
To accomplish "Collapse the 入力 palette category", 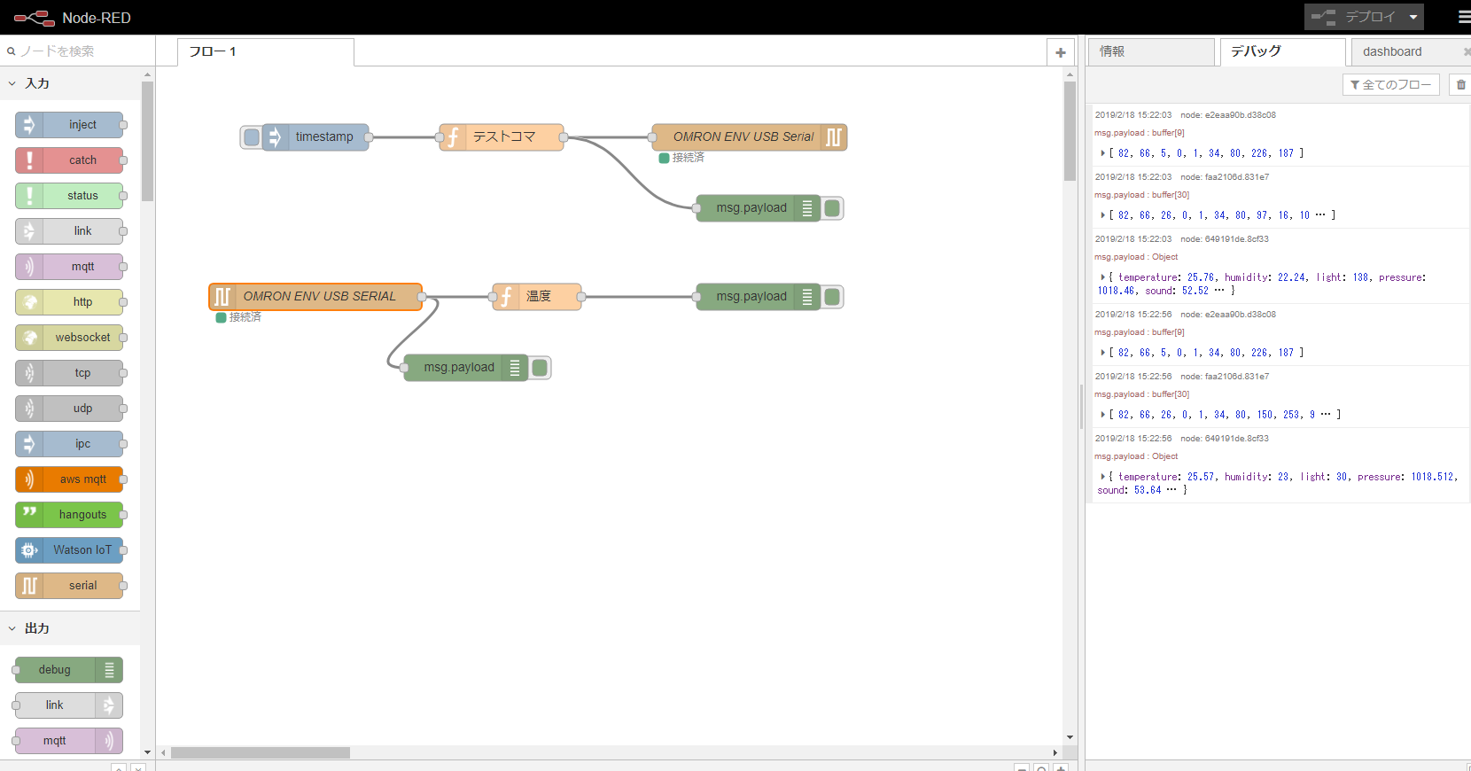I will 12,83.
